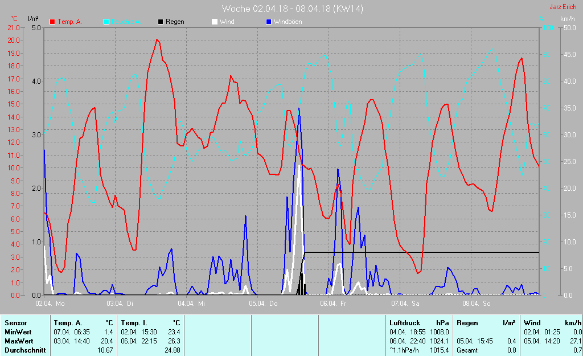Click the Durchschnitt row label

click(25, 350)
